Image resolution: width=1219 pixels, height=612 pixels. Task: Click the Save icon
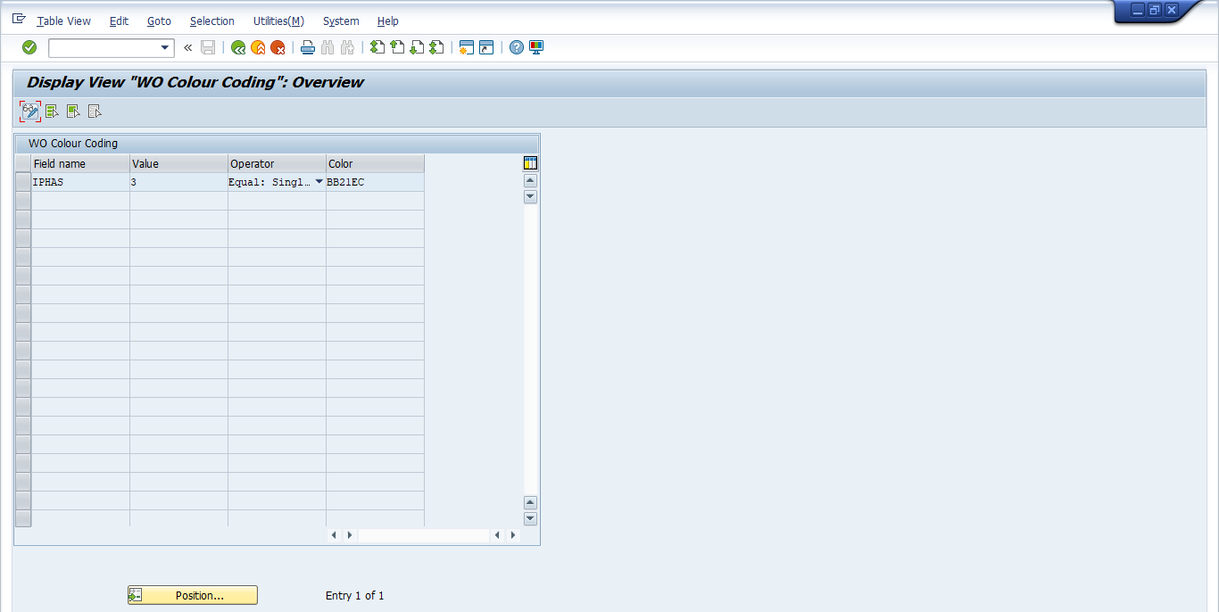(207, 46)
